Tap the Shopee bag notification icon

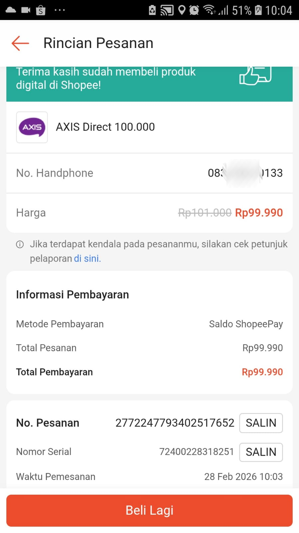tap(41, 10)
